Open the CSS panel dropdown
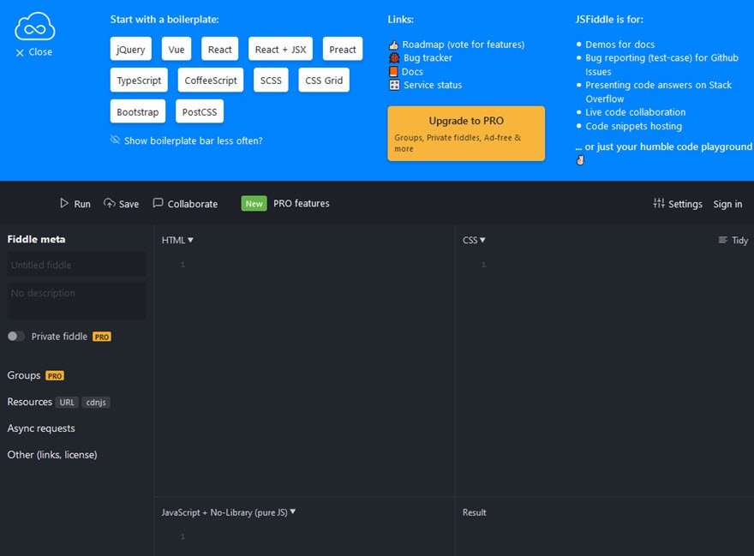This screenshot has height=556, width=754. (474, 240)
